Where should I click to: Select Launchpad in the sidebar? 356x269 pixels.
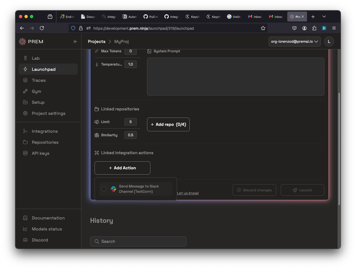click(48, 69)
